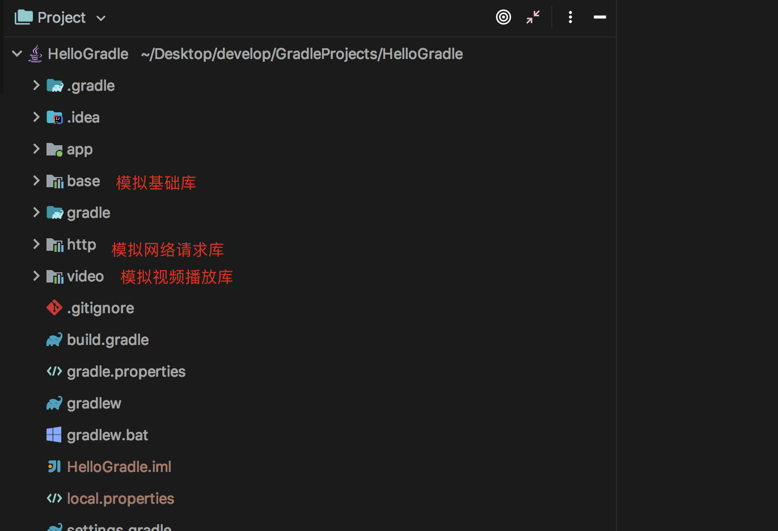
Task: Select the .gradle folder name
Action: tap(91, 86)
